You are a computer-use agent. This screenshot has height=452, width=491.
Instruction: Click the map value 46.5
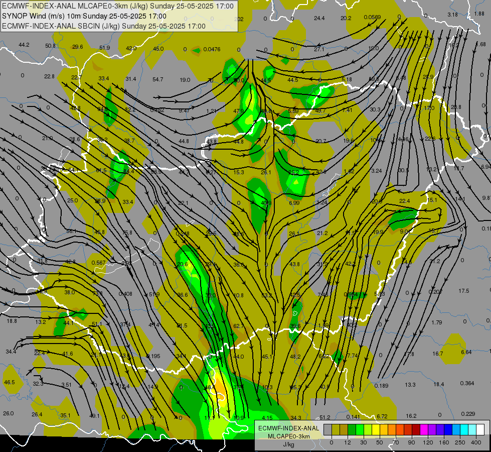[9, 382]
